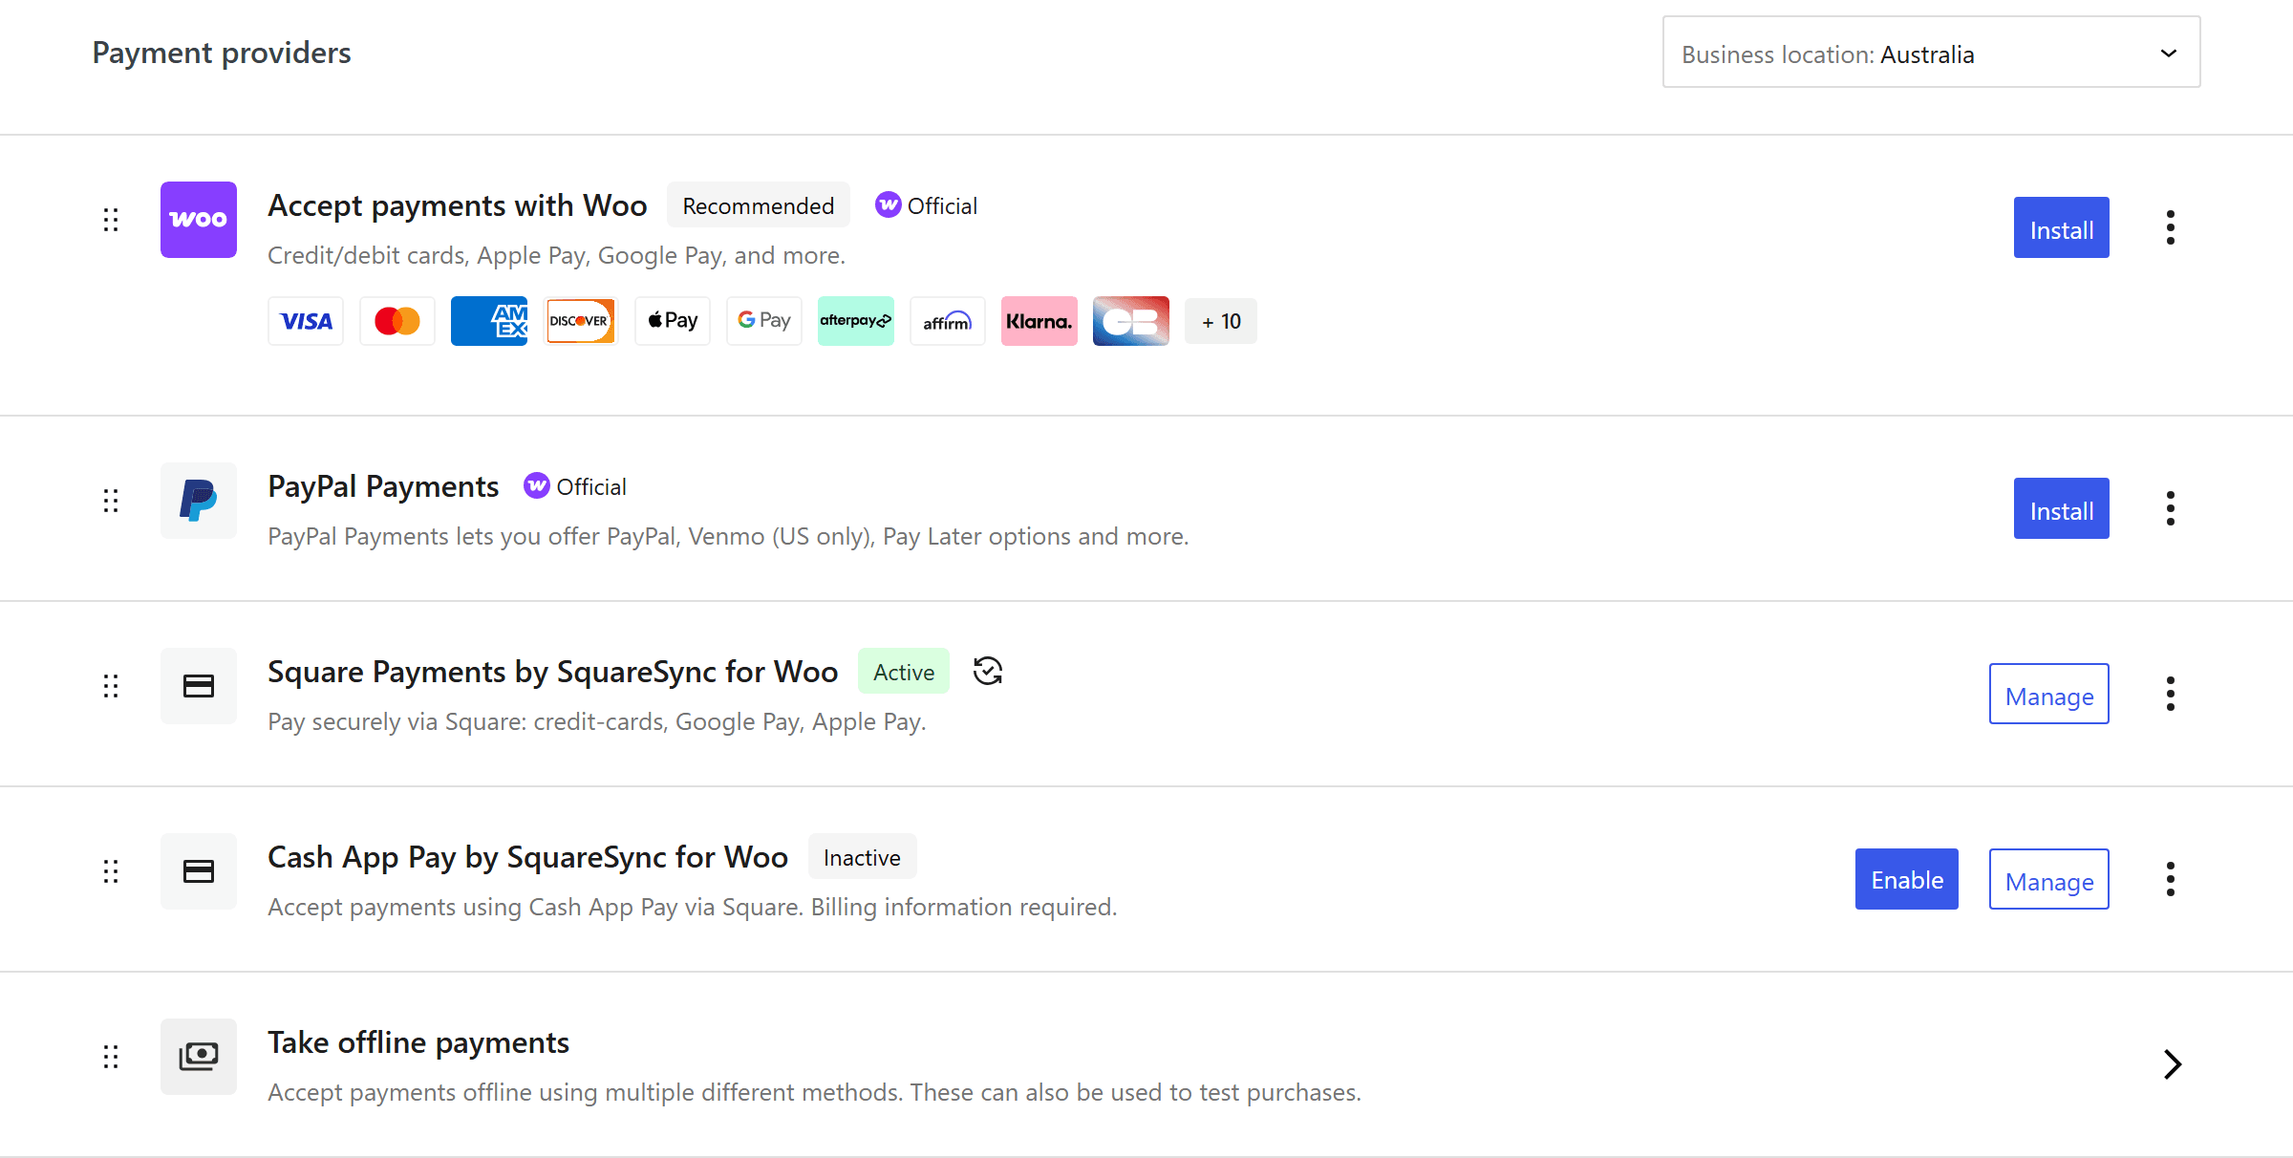Click the Visa card logo
This screenshot has height=1158, width=2293.
306,321
